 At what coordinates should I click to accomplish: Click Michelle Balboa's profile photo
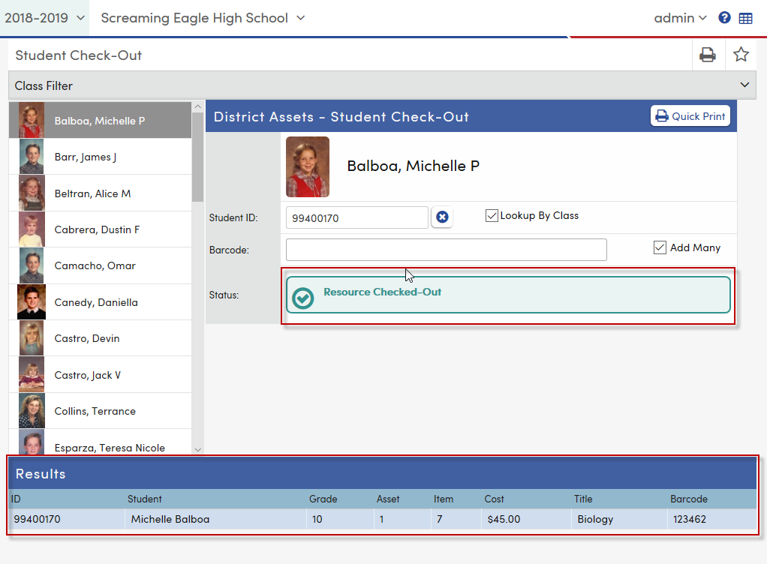coord(307,166)
